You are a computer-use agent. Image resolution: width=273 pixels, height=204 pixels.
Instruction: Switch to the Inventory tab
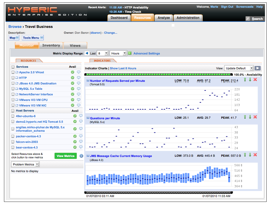coord(51,45)
